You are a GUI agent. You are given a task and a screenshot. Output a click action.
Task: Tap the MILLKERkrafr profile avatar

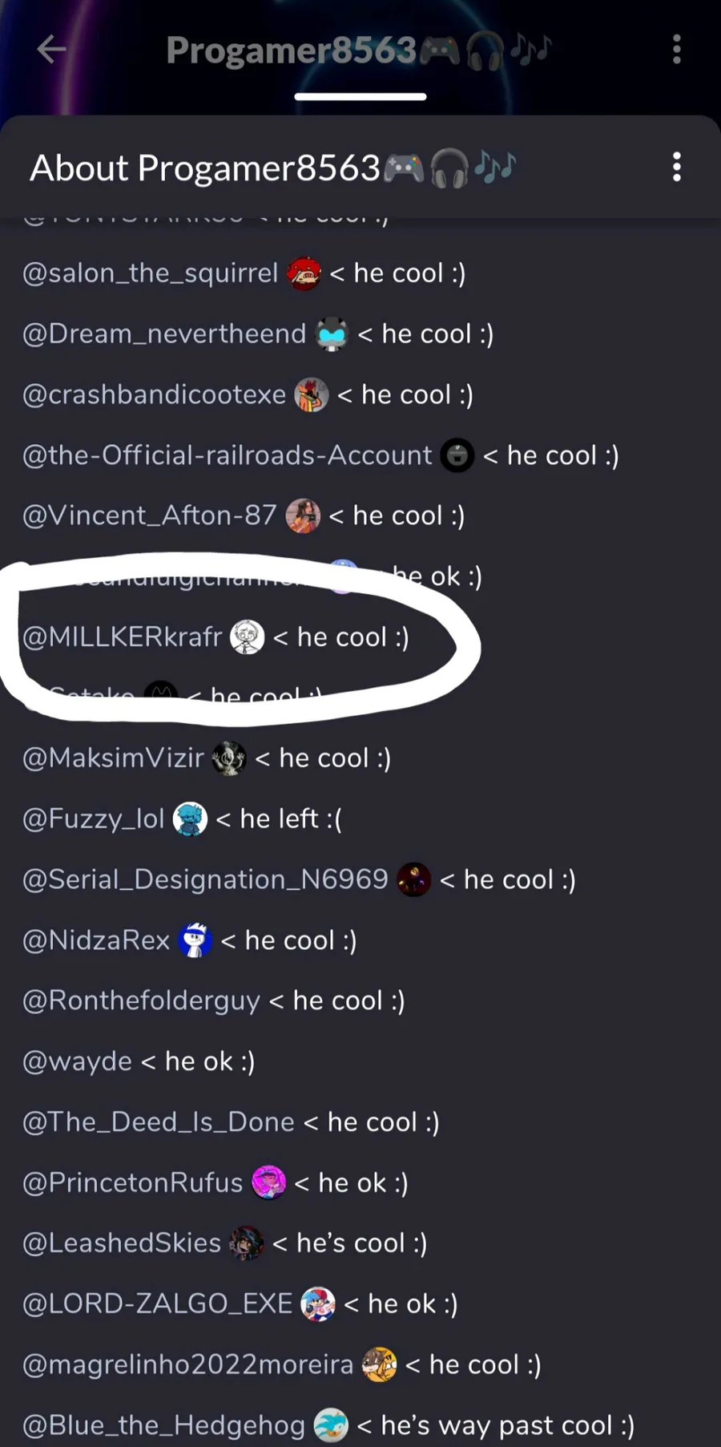click(x=248, y=637)
